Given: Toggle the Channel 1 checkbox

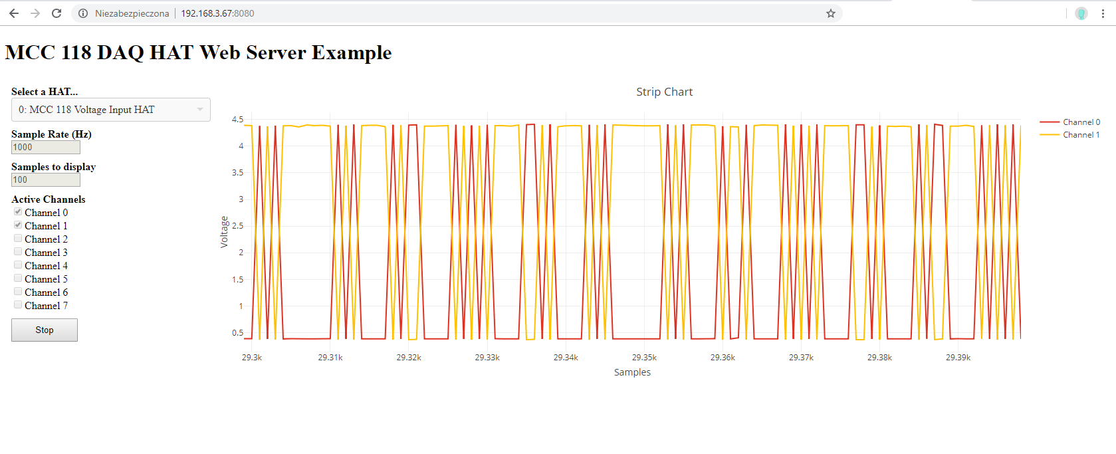Looking at the screenshot, I should point(18,225).
